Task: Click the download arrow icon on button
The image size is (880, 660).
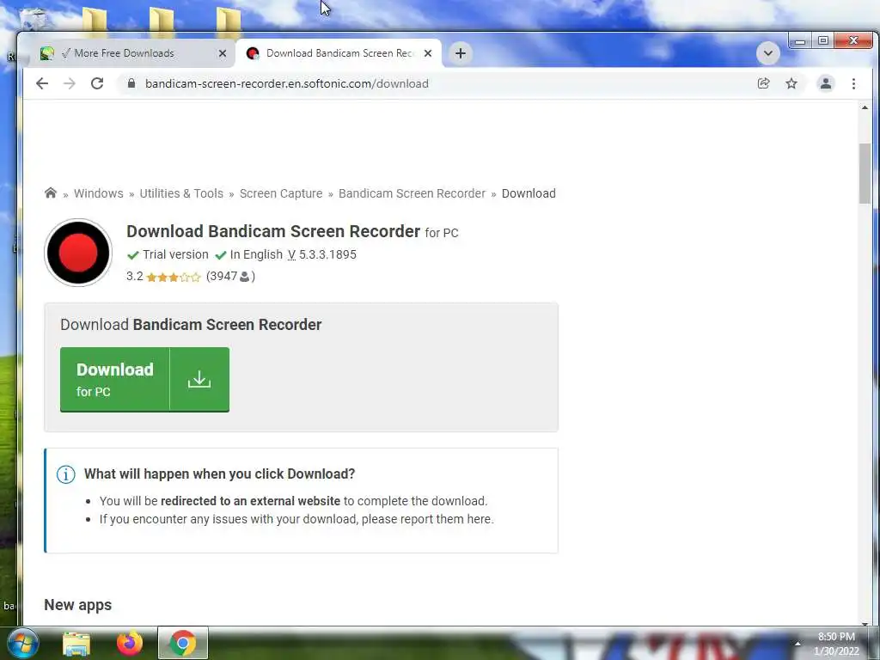Action: (199, 379)
